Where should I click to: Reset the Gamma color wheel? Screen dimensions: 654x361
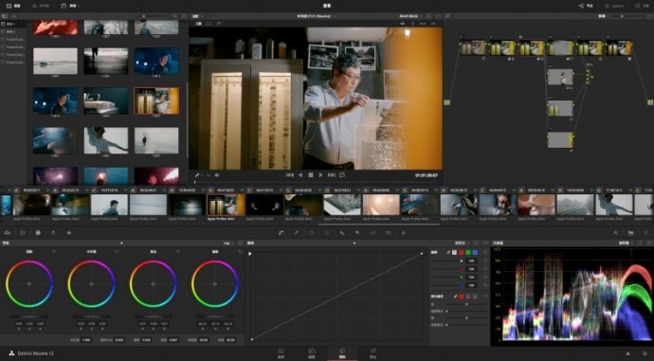pos(117,252)
